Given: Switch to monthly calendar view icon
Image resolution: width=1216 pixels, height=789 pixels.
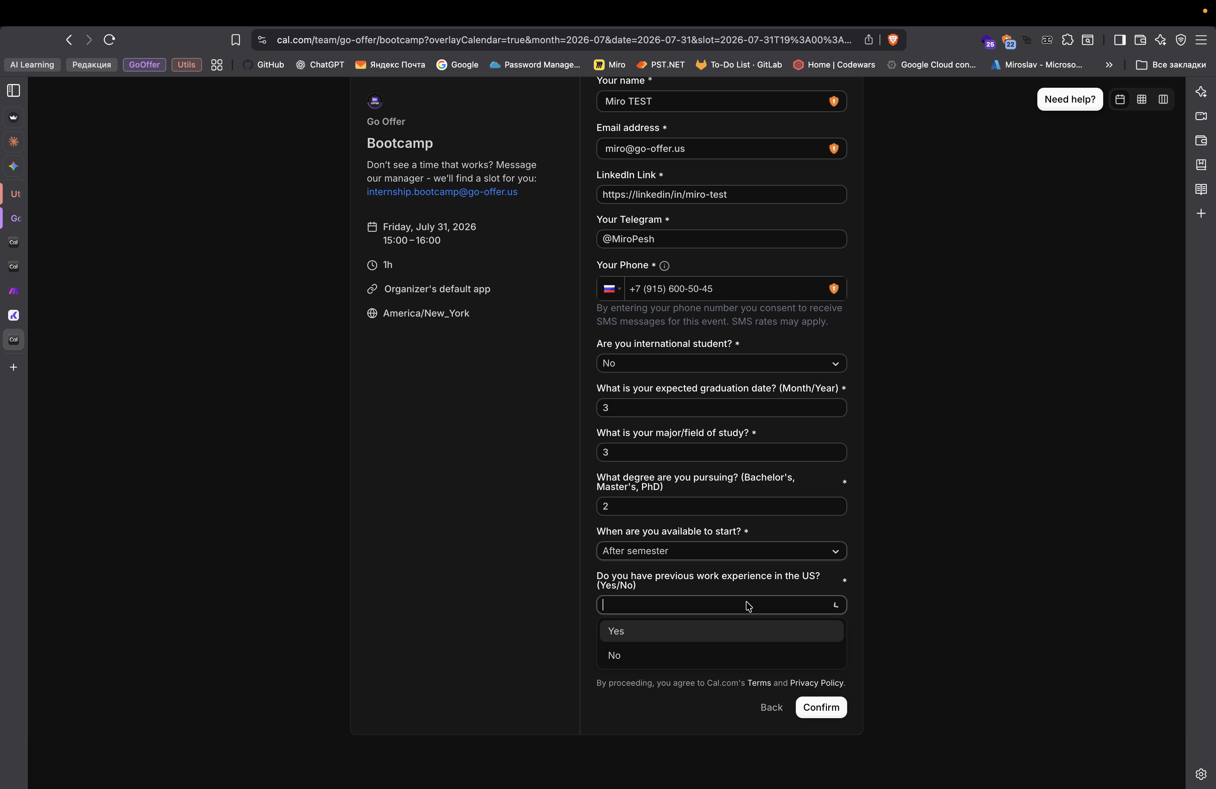Looking at the screenshot, I should coord(1120,100).
